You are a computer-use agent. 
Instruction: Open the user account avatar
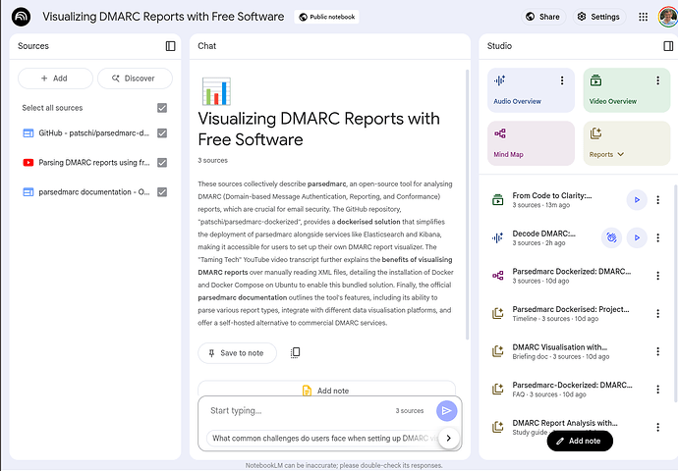(x=668, y=17)
